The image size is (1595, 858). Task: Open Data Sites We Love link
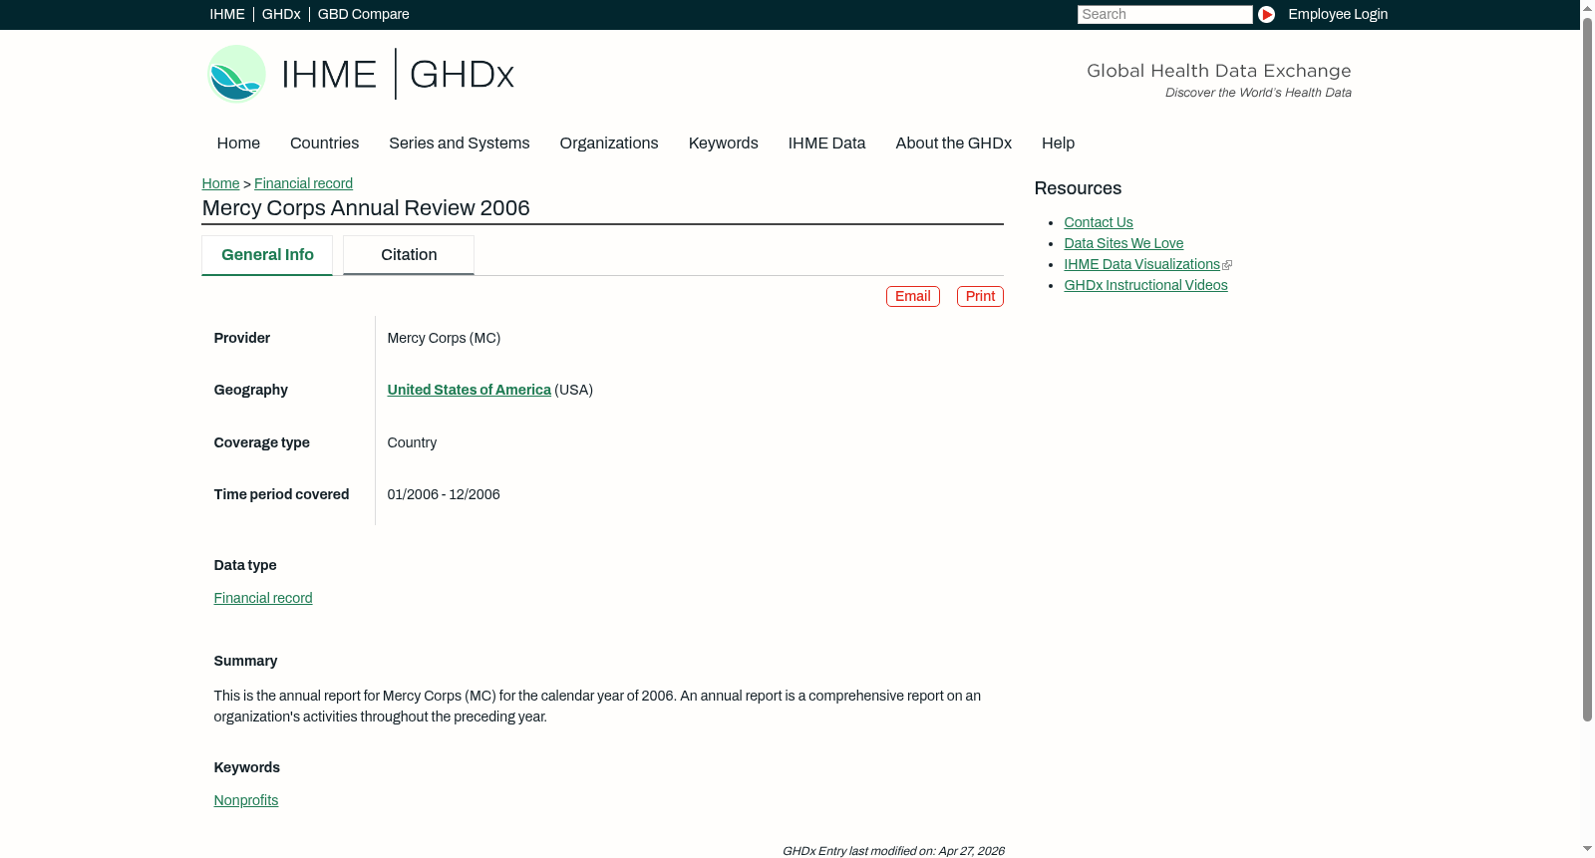(1123, 243)
